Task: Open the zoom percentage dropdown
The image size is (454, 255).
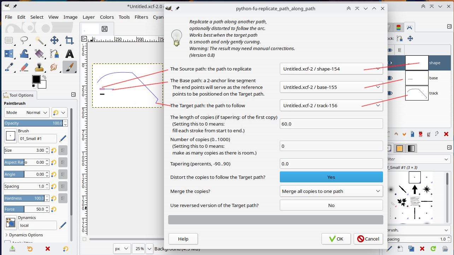Action: pos(149,249)
